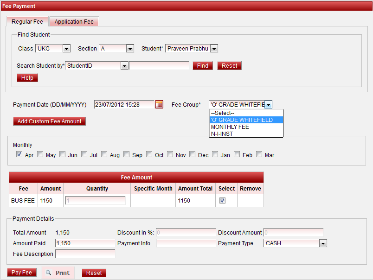Screen dimensions: 373x280
Task: Select the Regular Fee tab
Action: click(x=27, y=22)
